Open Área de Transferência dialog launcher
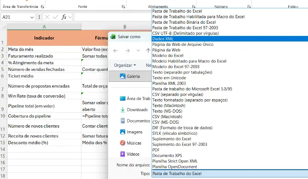 click(x=42, y=7)
